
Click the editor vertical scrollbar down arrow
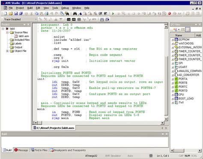(x=166, y=119)
